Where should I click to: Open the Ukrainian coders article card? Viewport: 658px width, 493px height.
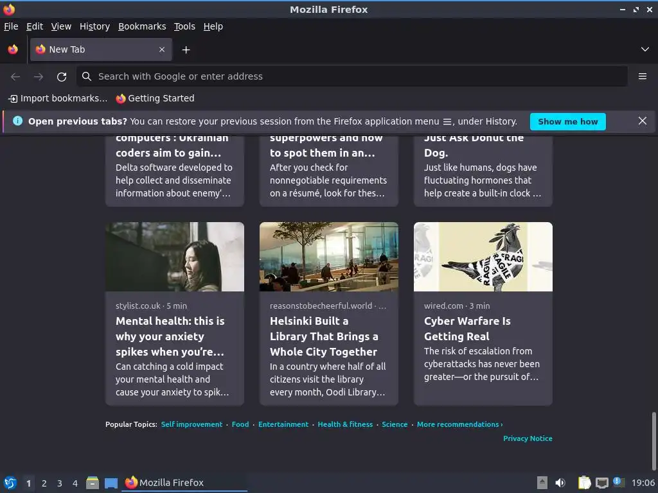(175, 171)
